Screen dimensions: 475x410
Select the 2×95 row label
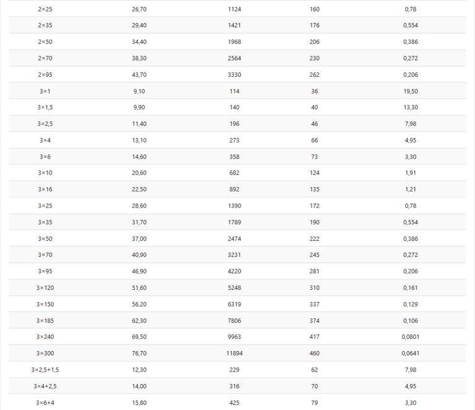(x=45, y=75)
